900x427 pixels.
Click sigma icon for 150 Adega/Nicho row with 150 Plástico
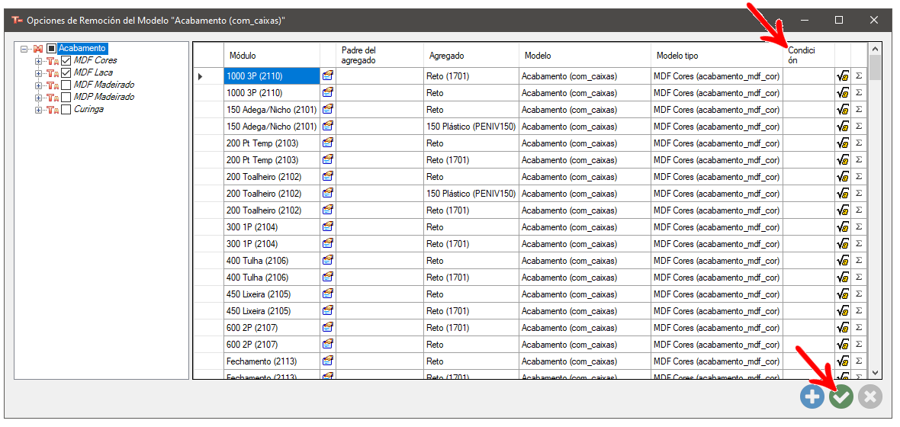(x=859, y=127)
